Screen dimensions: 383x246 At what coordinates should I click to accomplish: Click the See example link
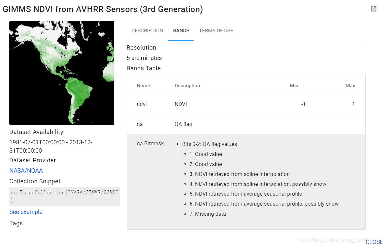[x=26, y=212]
